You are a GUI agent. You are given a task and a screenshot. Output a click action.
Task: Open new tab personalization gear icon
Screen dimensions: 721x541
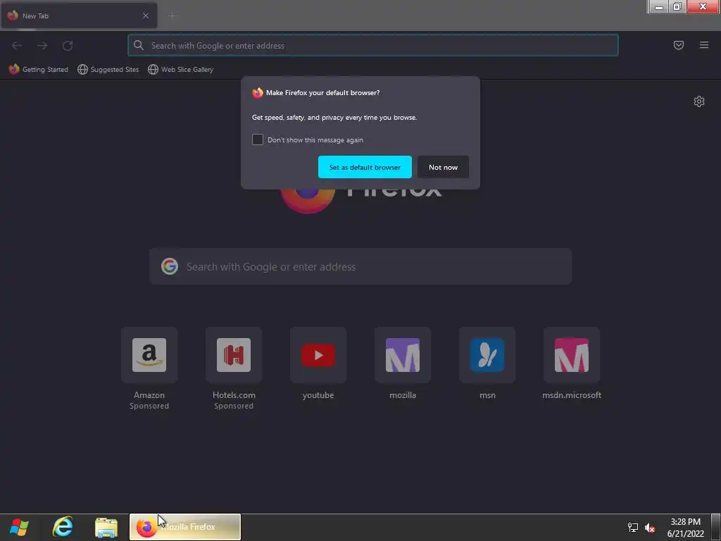[x=699, y=101]
